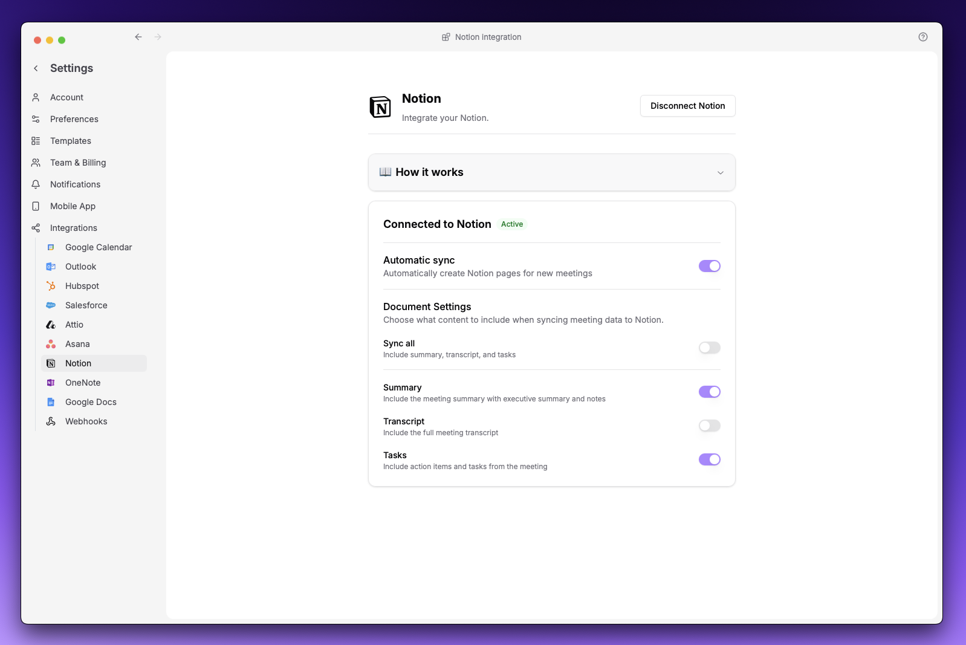The image size is (966, 645).
Task: Click the Connected to Notion heading
Action: point(437,224)
